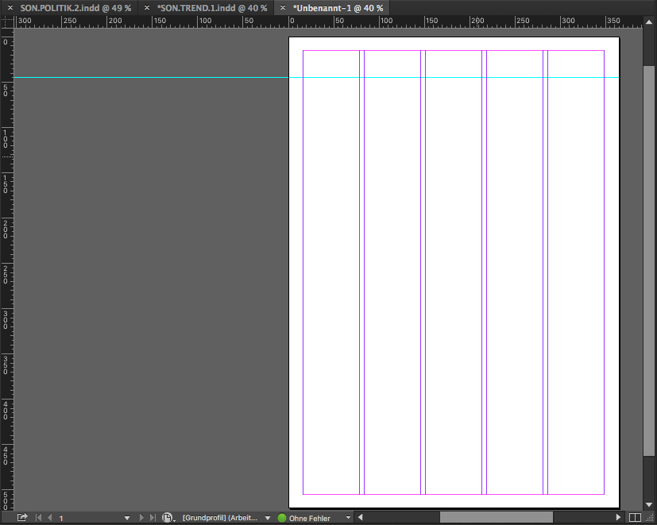Image resolution: width=657 pixels, height=525 pixels.
Task: Click the ruler origin crosshair in the corner
Action: [x=7, y=21]
